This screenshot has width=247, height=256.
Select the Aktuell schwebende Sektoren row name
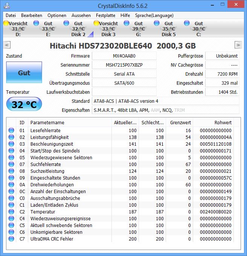(61, 225)
